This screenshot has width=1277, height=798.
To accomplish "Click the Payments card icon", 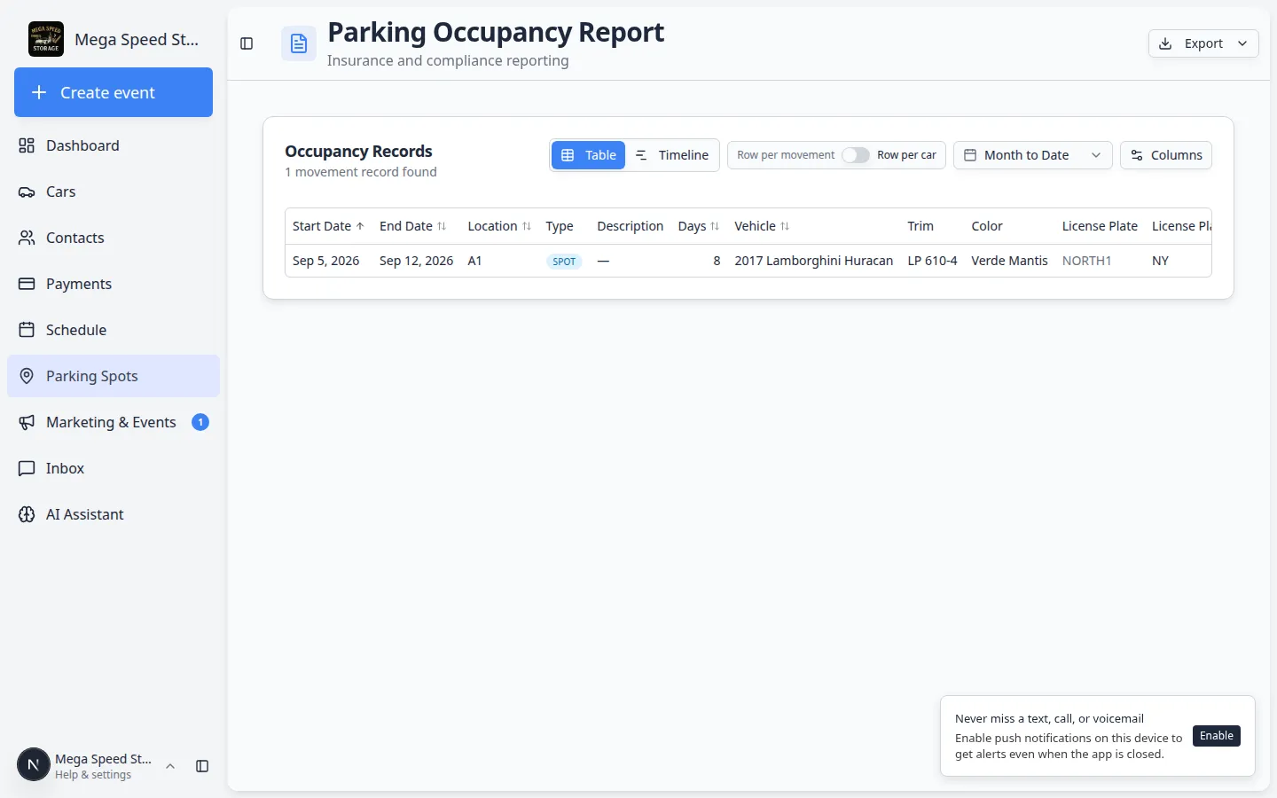I will click(x=27, y=284).
